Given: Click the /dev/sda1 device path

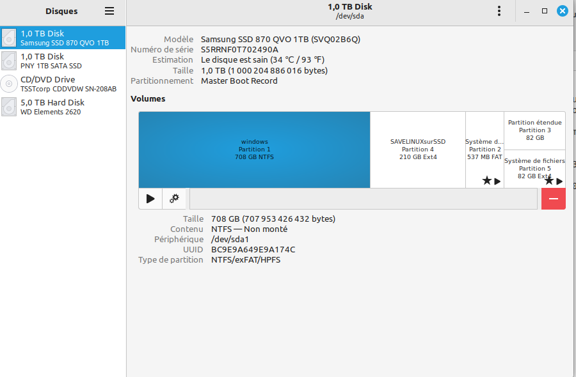Looking at the screenshot, I should click(230, 240).
